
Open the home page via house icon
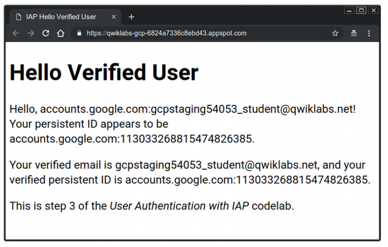pyautogui.click(x=61, y=33)
